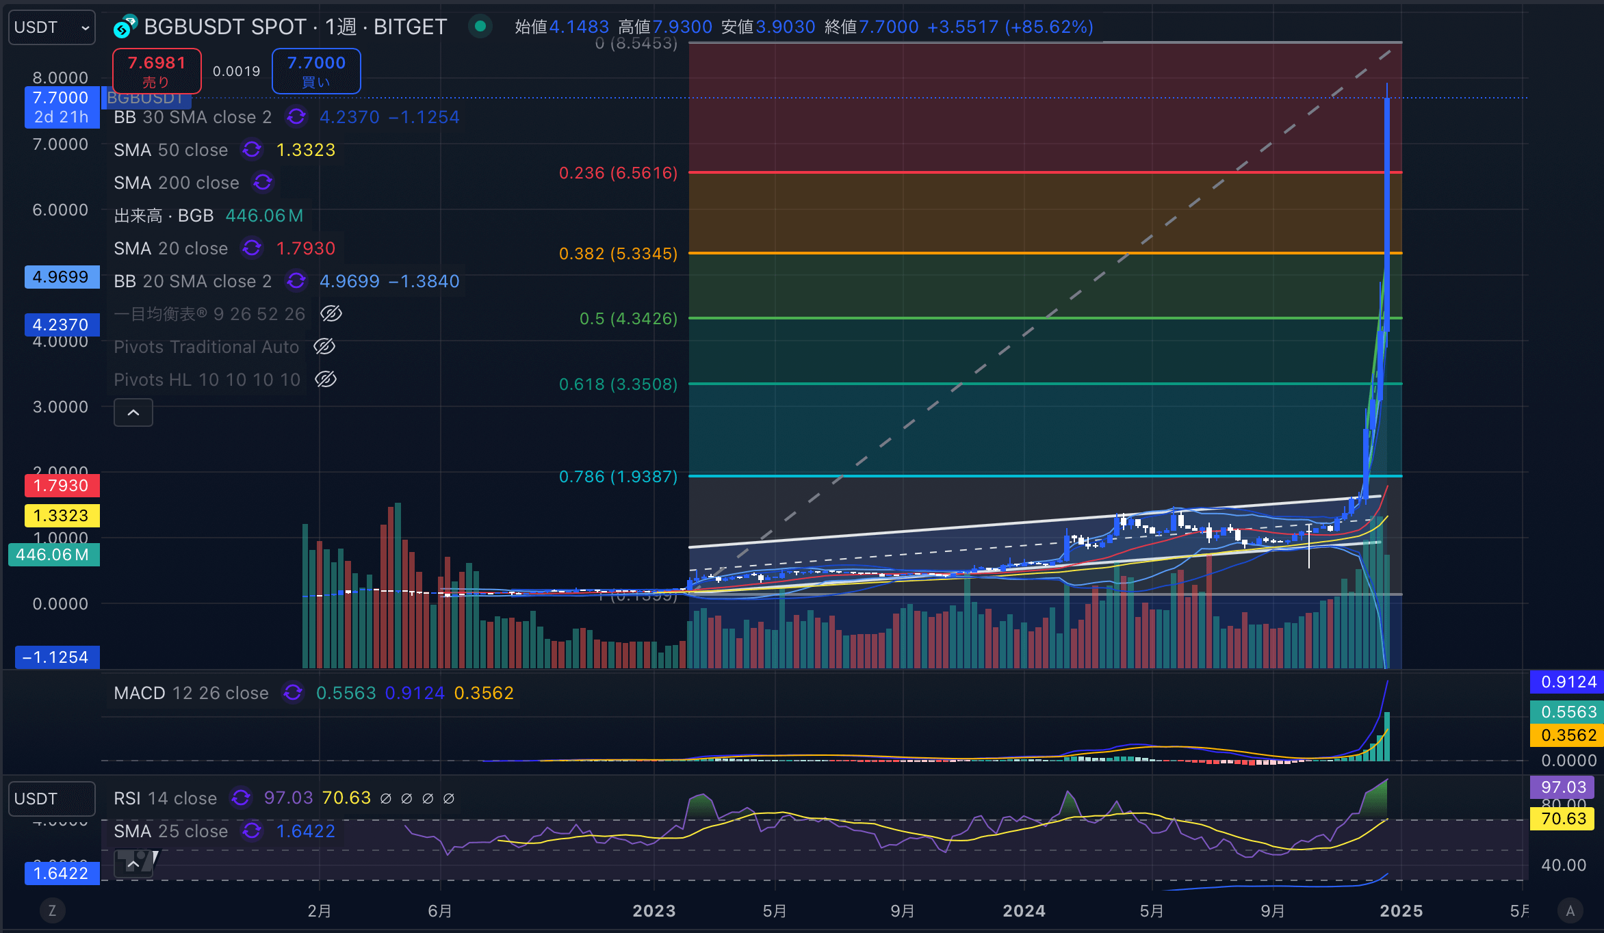
Task: Click the 0.5 (4.3426) Fibonacci label
Action: tap(629, 318)
